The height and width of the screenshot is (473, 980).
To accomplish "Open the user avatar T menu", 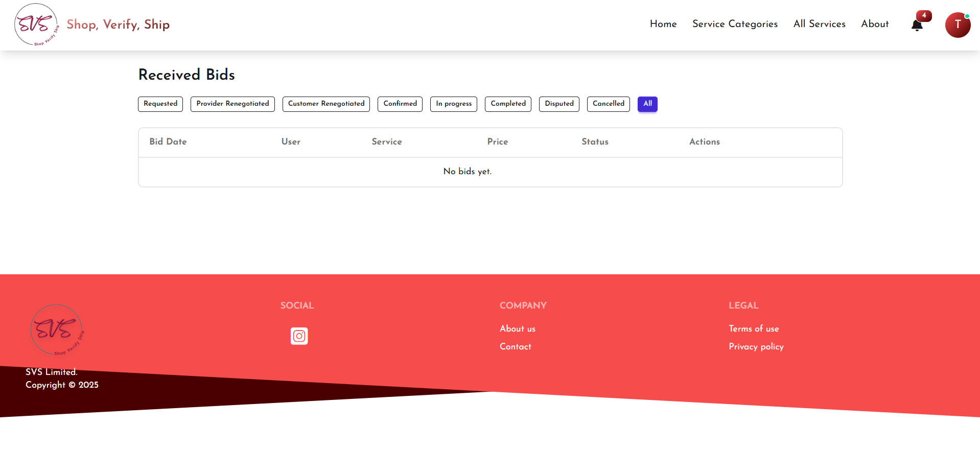I will [x=958, y=25].
